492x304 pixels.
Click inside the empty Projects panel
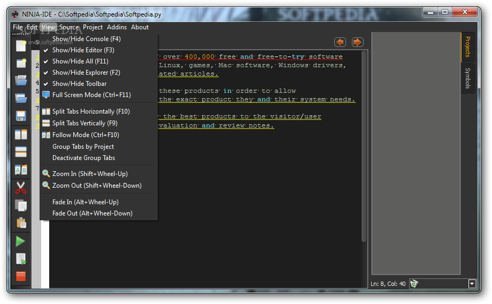[416, 153]
